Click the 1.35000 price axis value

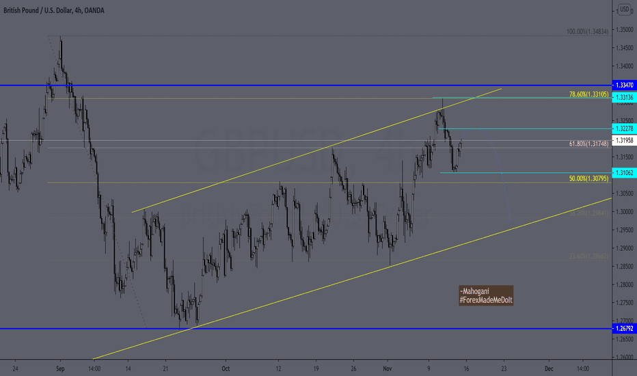(625, 29)
